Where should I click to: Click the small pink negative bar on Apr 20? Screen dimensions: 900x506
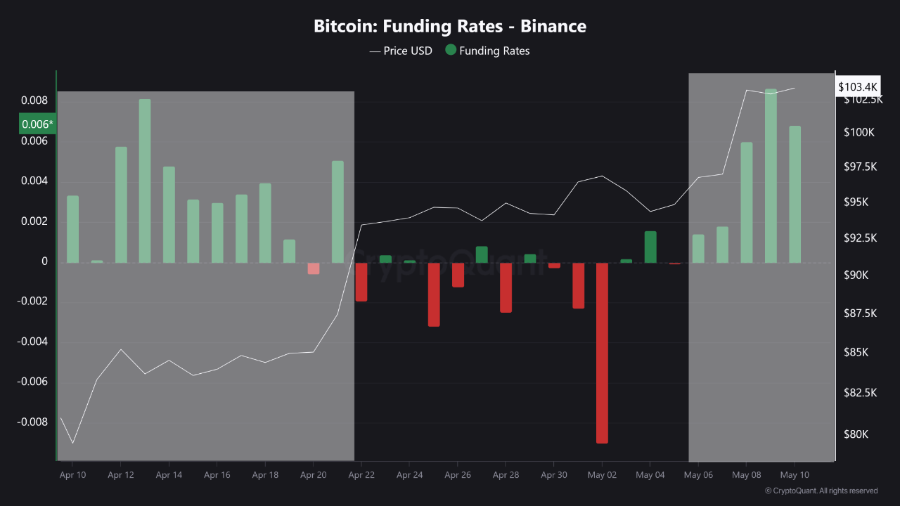coord(314,268)
